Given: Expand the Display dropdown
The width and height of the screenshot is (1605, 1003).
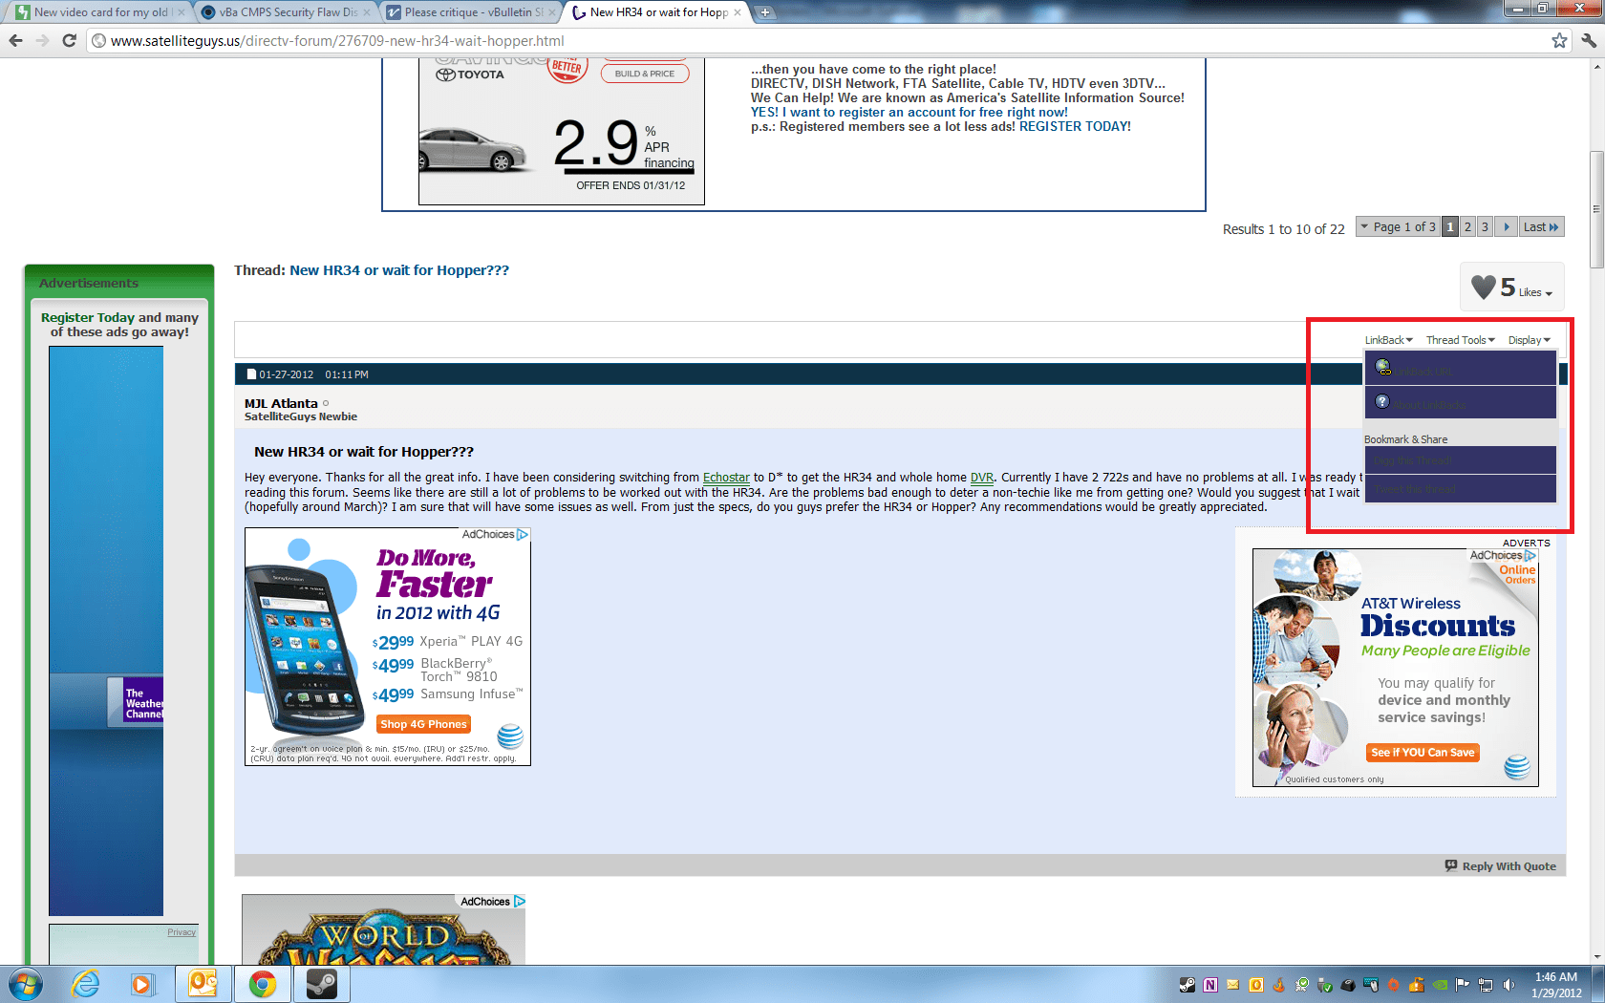Looking at the screenshot, I should pos(1529,340).
